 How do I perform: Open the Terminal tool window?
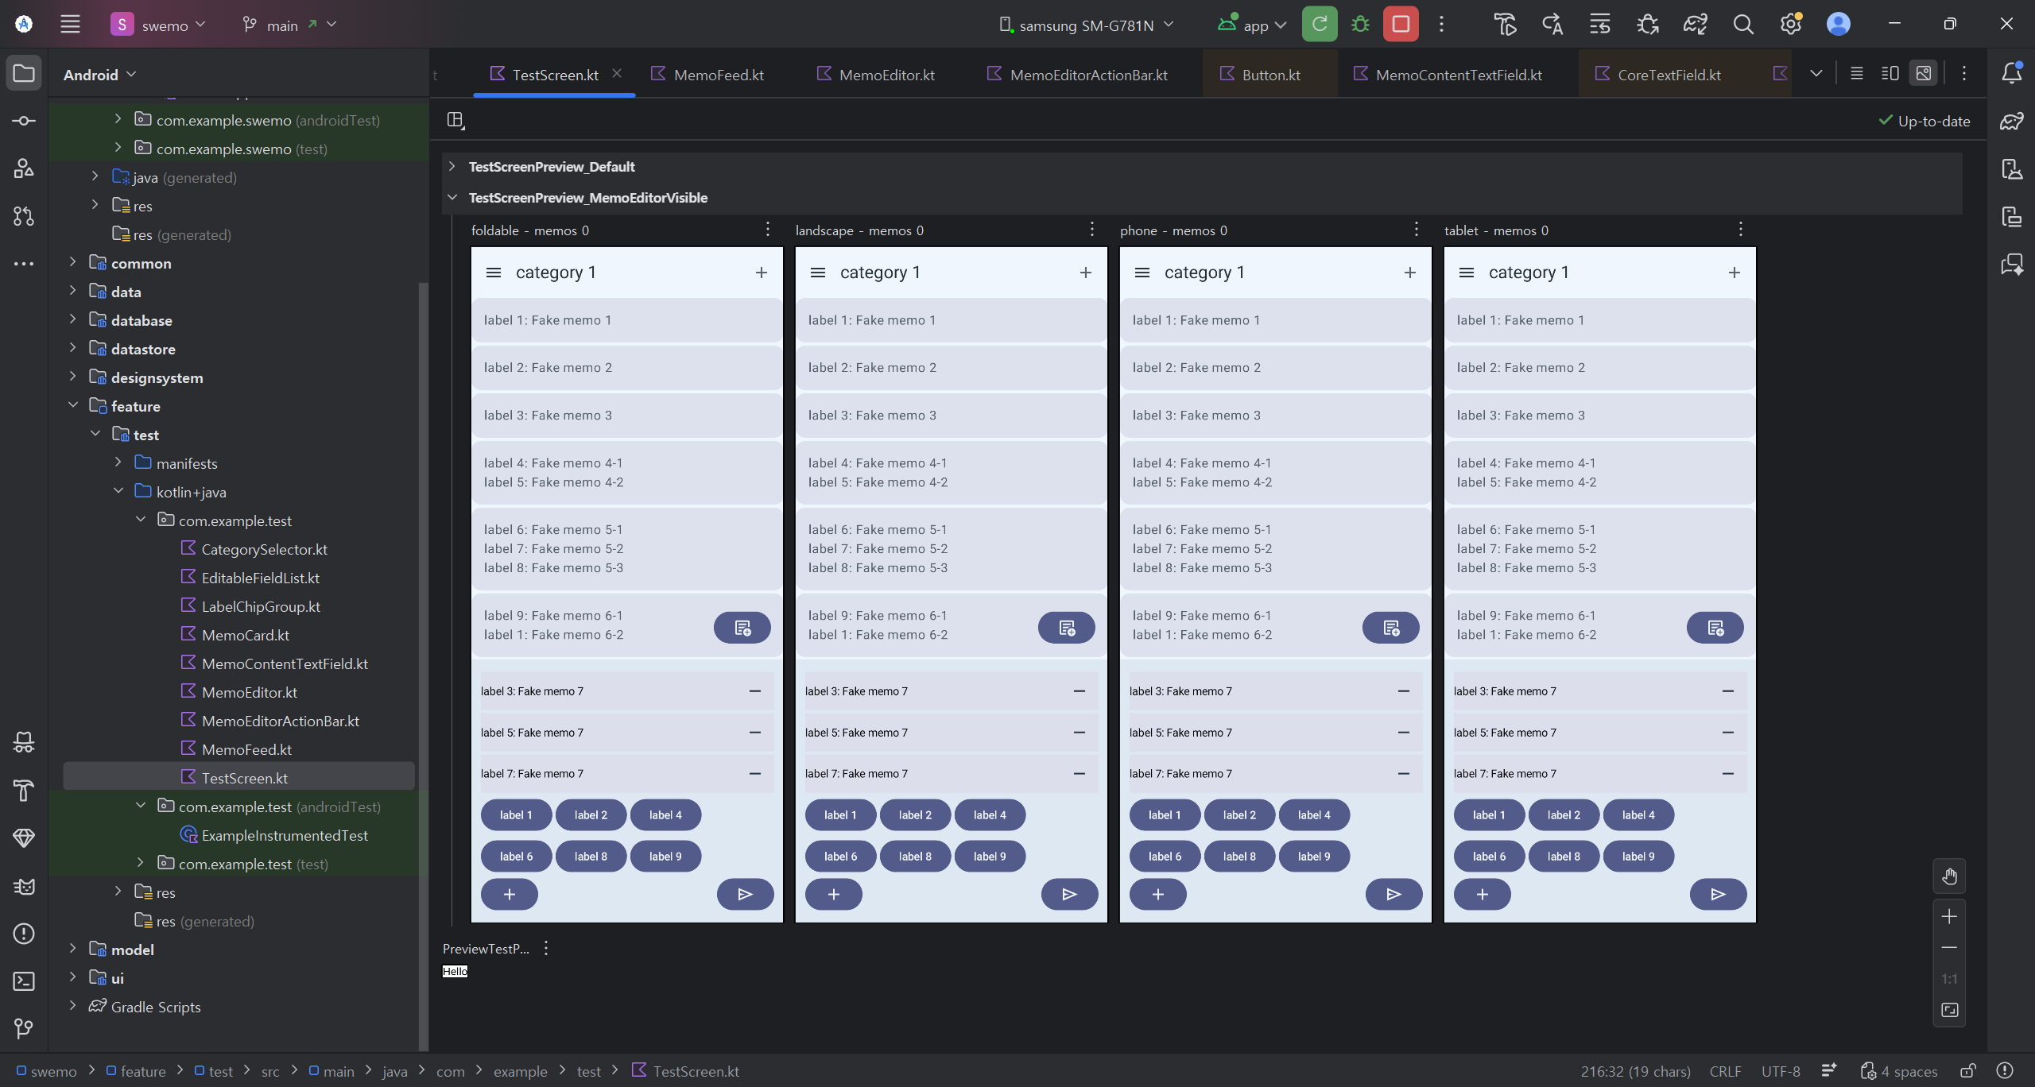pos(24,981)
